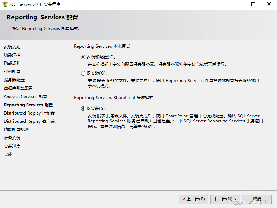Proceed with 下一步(N) button

pos(225,199)
